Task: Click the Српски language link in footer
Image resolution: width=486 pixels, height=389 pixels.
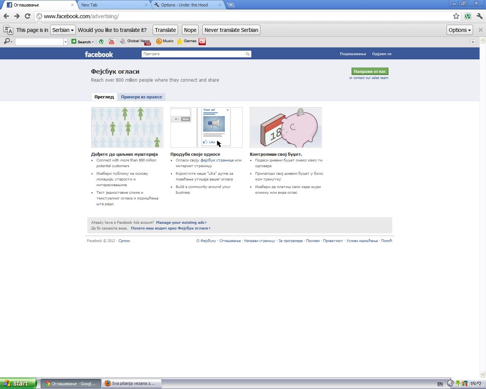Action: click(x=124, y=241)
